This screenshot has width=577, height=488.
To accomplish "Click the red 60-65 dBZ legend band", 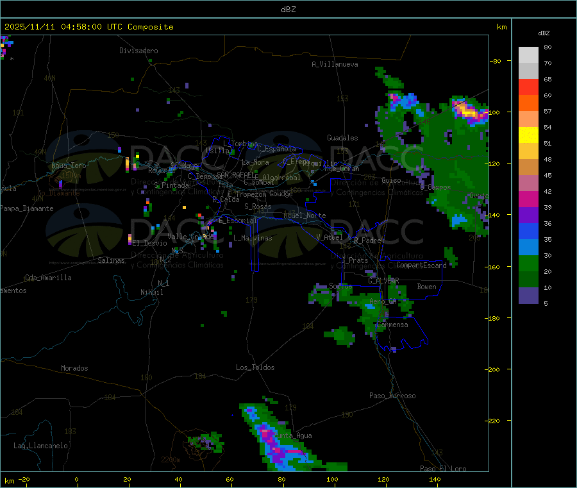I will click(528, 87).
